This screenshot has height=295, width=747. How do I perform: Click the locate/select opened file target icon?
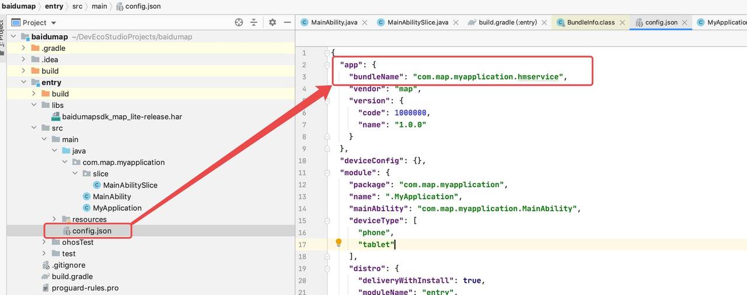tap(239, 22)
